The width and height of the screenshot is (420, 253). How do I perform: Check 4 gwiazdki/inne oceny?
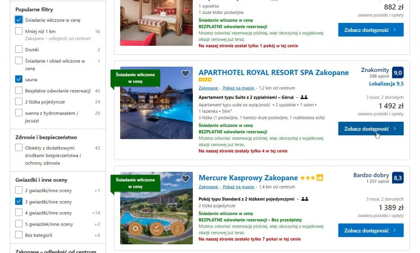pyautogui.click(x=18, y=213)
